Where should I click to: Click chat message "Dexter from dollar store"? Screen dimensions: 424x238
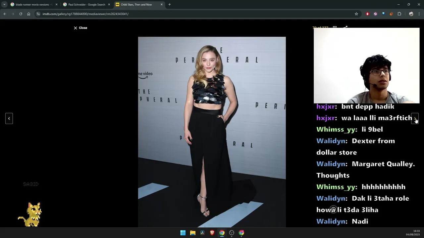click(355, 146)
